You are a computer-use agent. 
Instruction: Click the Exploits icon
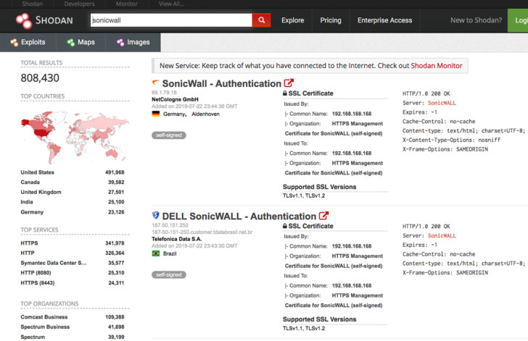[x=15, y=43]
